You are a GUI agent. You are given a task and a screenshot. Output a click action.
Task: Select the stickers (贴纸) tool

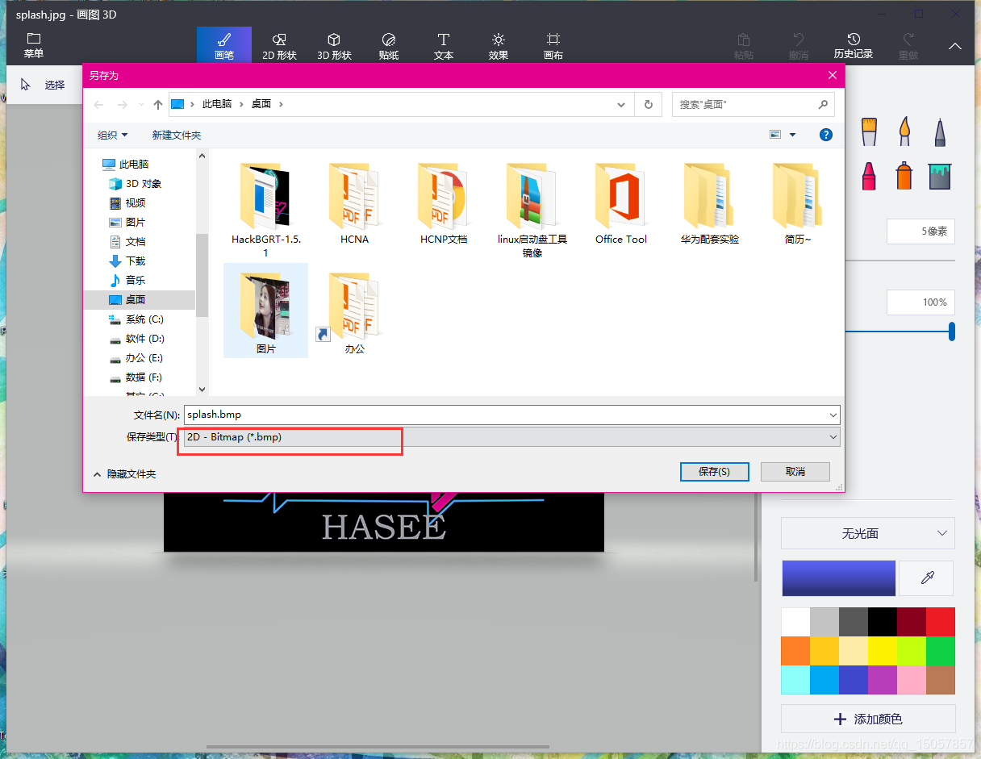click(x=388, y=44)
